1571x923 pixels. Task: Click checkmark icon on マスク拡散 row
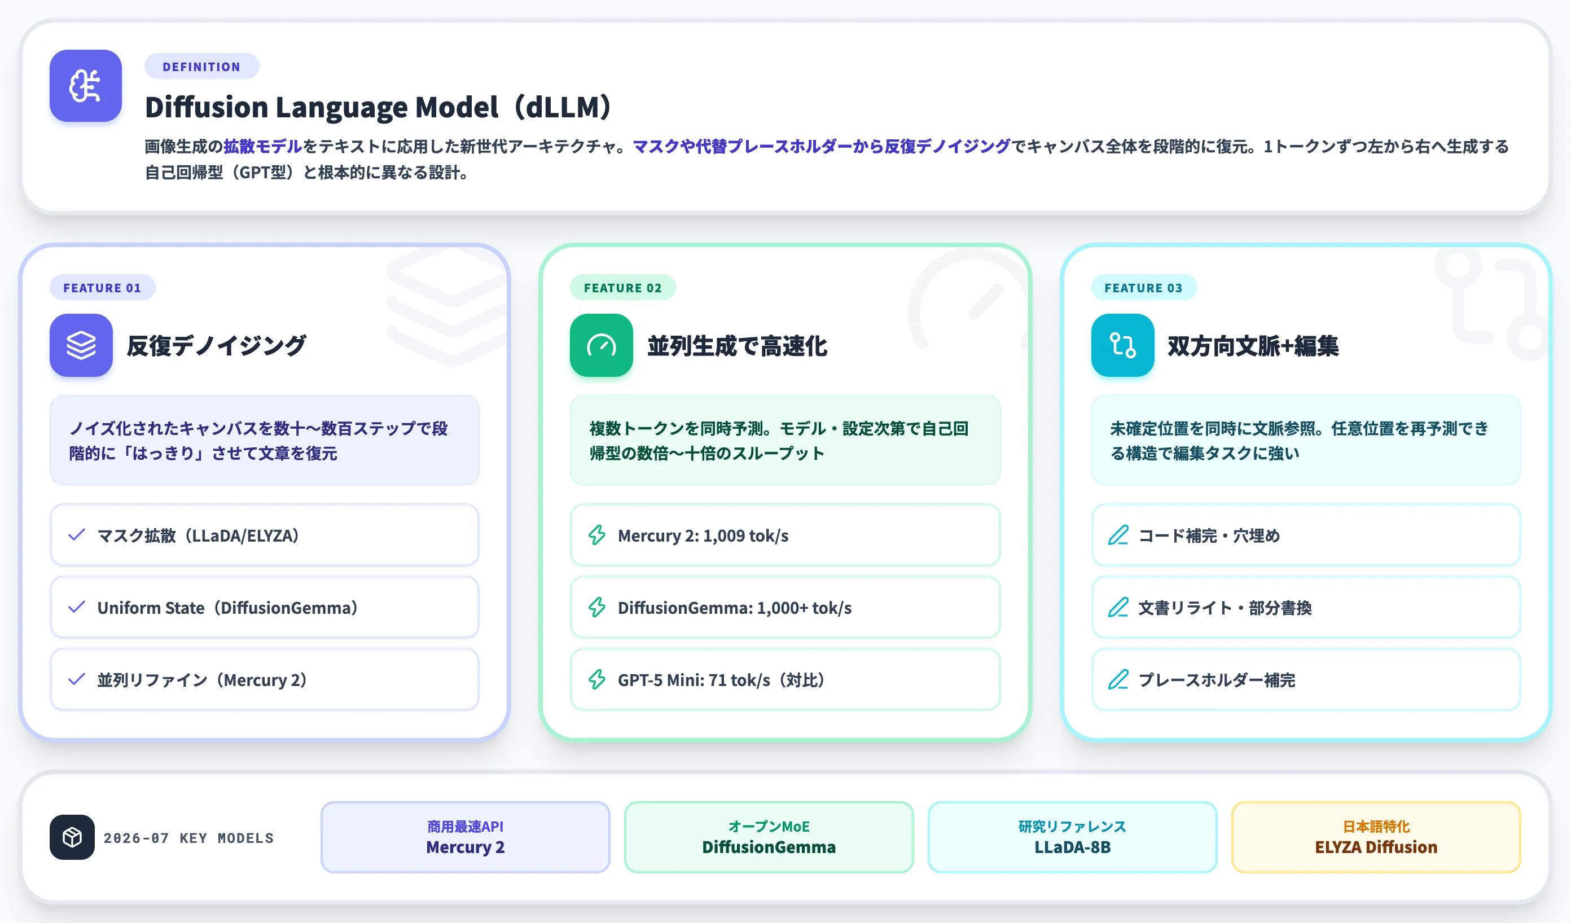[77, 535]
